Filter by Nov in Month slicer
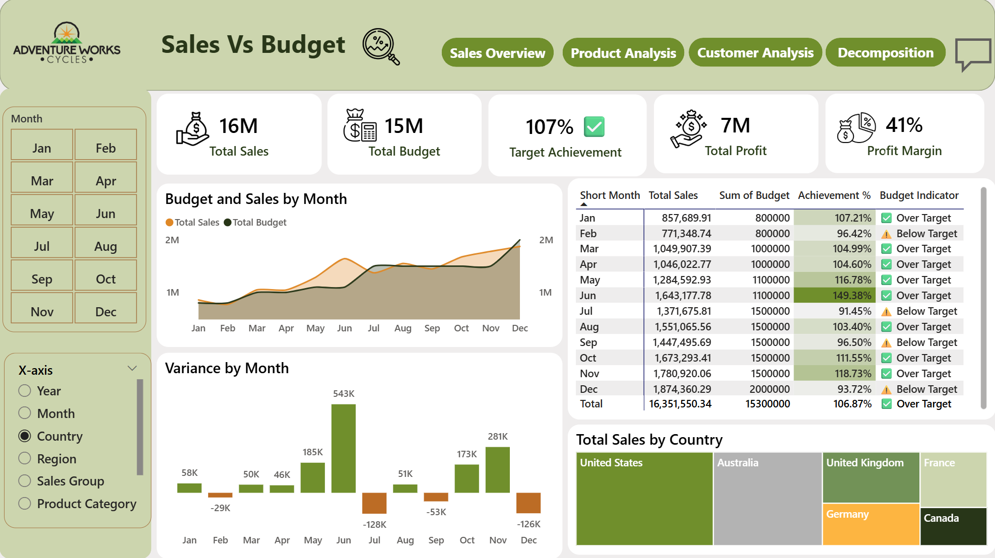Image resolution: width=995 pixels, height=558 pixels. pos(42,308)
